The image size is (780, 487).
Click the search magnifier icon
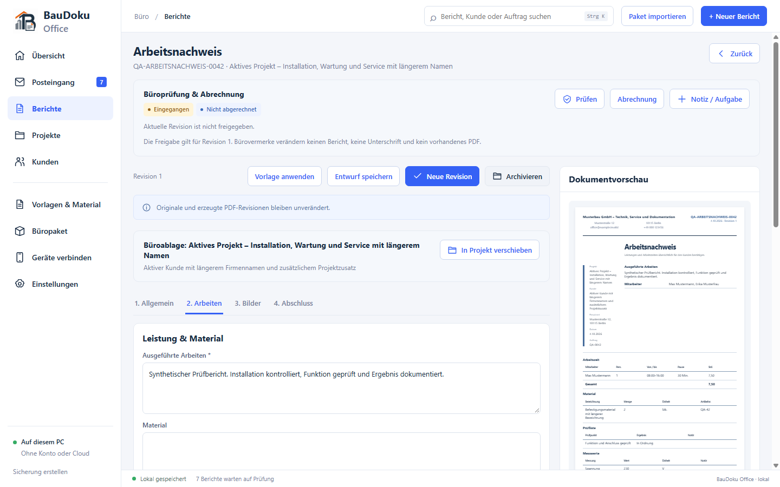click(x=433, y=17)
